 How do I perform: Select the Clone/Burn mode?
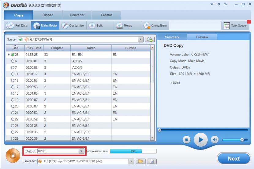(x=155, y=26)
